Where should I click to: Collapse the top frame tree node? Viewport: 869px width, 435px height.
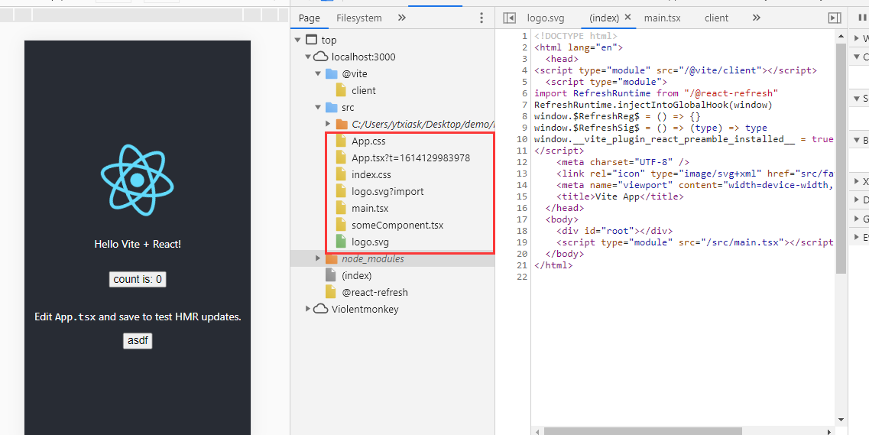click(x=297, y=40)
